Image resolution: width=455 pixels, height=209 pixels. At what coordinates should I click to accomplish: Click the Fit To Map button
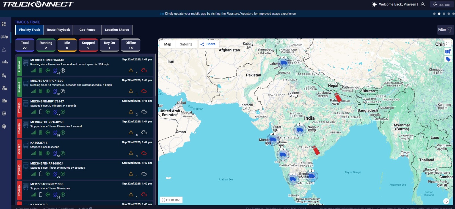coord(171,200)
